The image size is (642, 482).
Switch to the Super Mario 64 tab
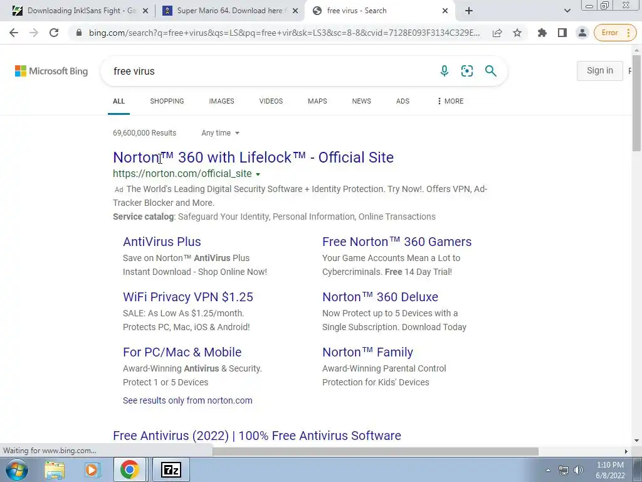(x=229, y=11)
